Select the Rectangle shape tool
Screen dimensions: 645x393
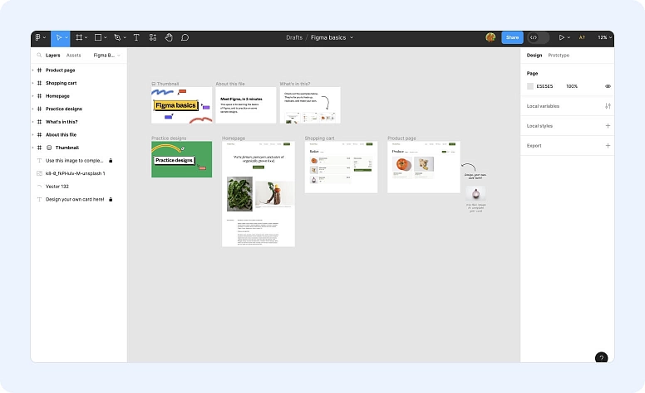tap(98, 37)
